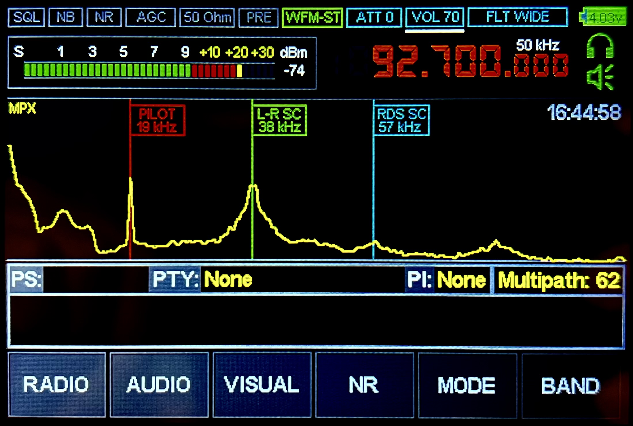Tap the speaker output icon
The width and height of the screenshot is (633, 426).
point(600,77)
